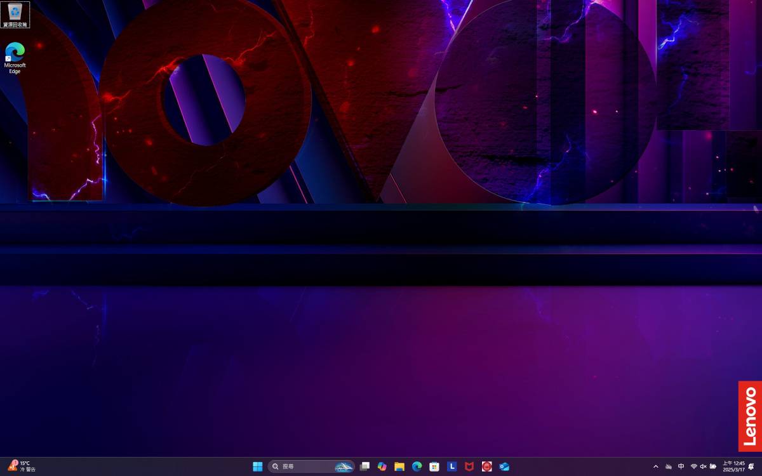762x476 pixels.
Task: Click the OneDrive tray icon
Action: (x=669, y=466)
